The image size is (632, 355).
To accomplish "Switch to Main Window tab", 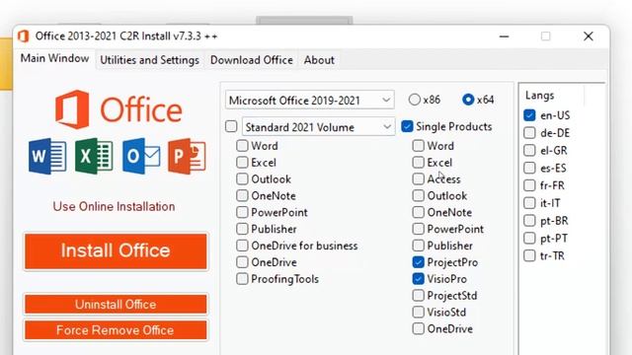I will (55, 58).
